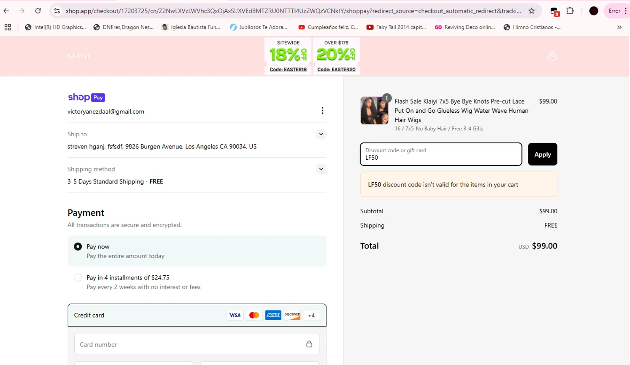Screen dimensions: 630x365
Task: Open Himno Cristianos bookmark
Action: 532,27
